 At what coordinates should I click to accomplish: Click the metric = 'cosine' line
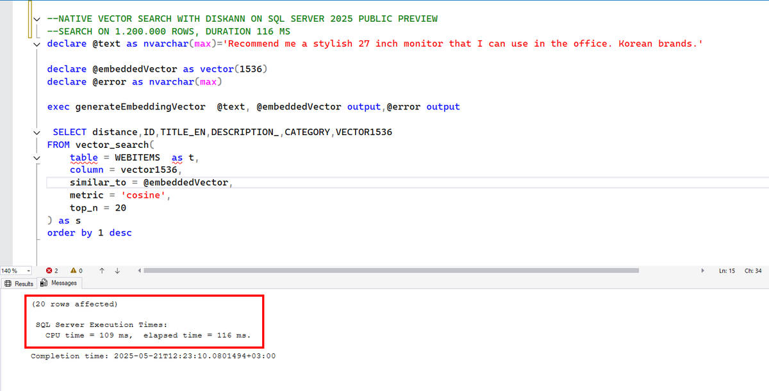pos(120,195)
